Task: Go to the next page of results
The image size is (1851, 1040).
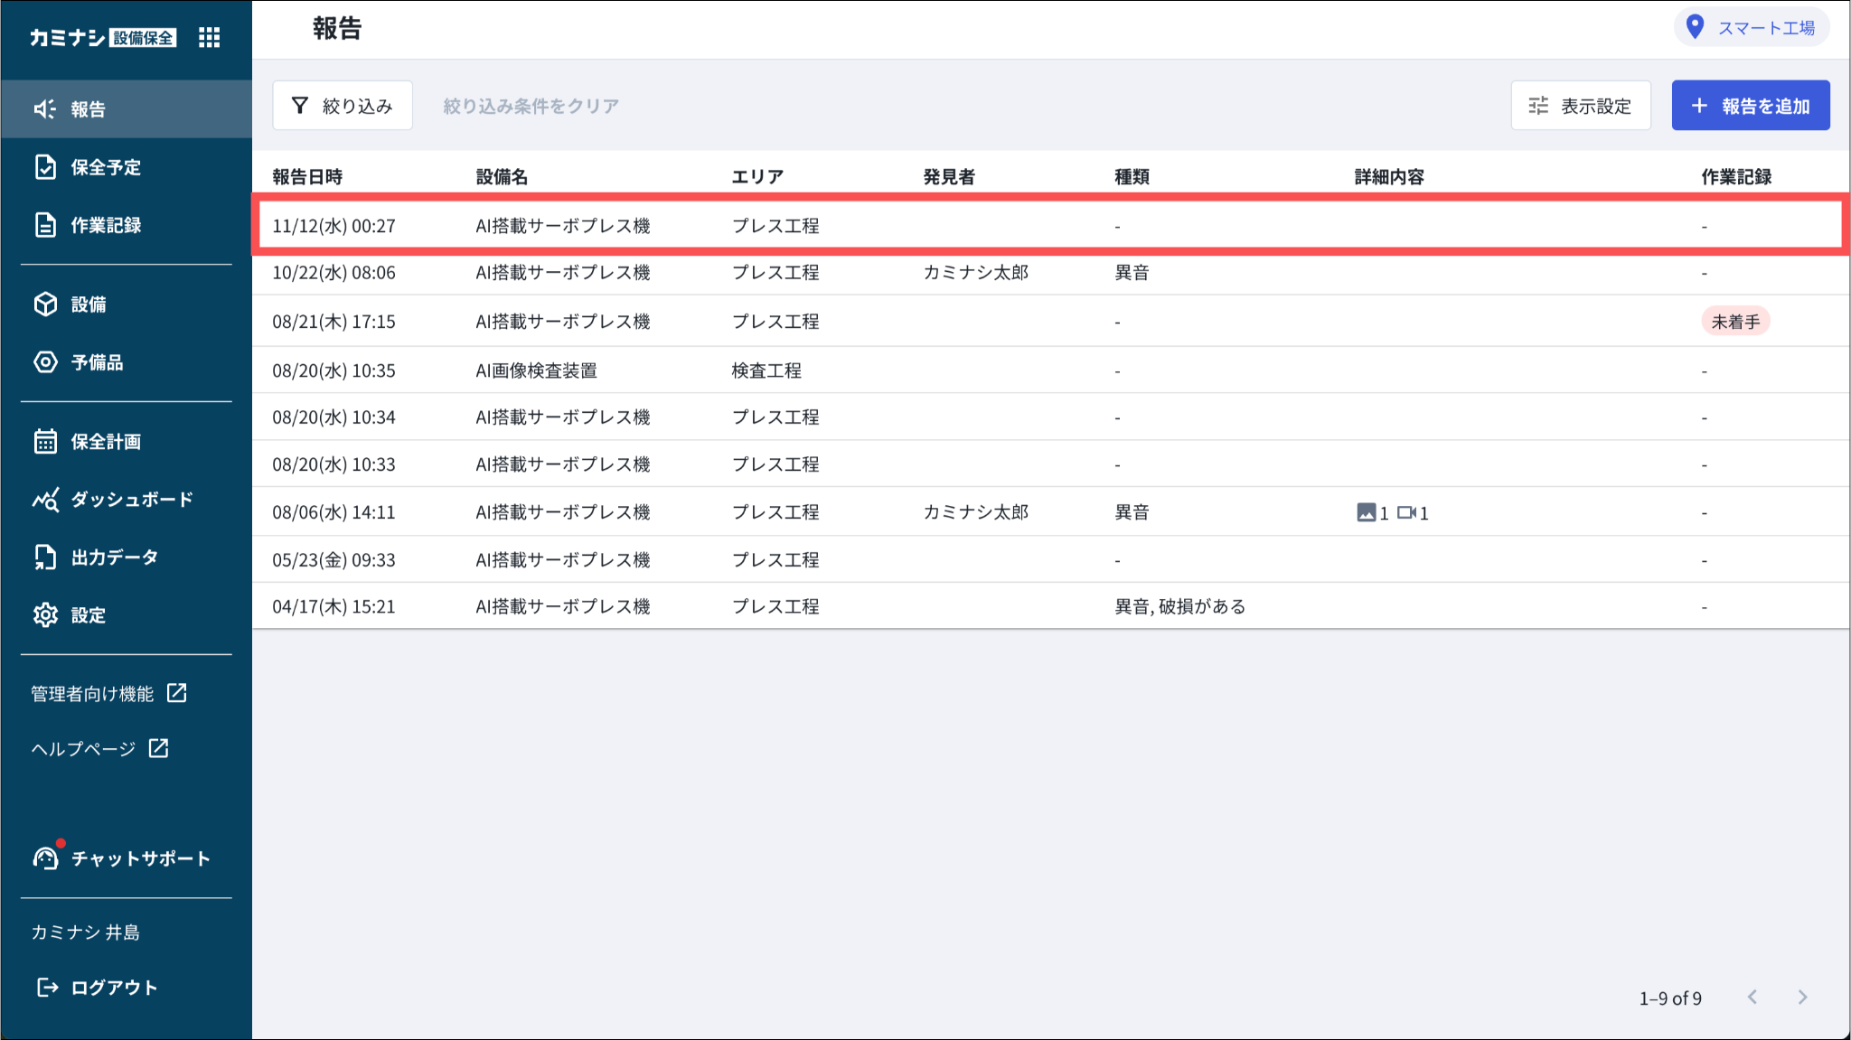Action: pyautogui.click(x=1802, y=997)
